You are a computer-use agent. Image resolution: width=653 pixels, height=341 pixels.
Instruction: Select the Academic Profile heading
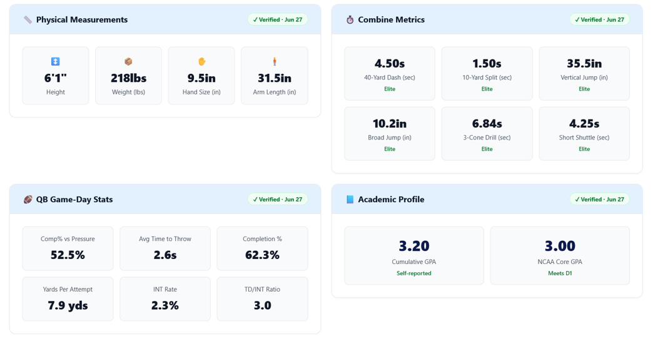point(392,200)
